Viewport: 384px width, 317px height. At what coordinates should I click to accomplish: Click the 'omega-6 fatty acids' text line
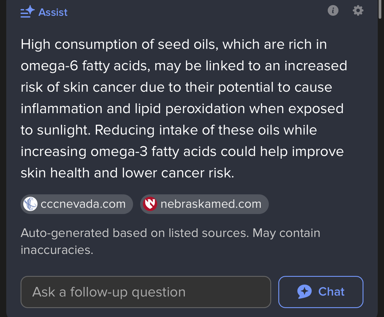click(x=184, y=66)
